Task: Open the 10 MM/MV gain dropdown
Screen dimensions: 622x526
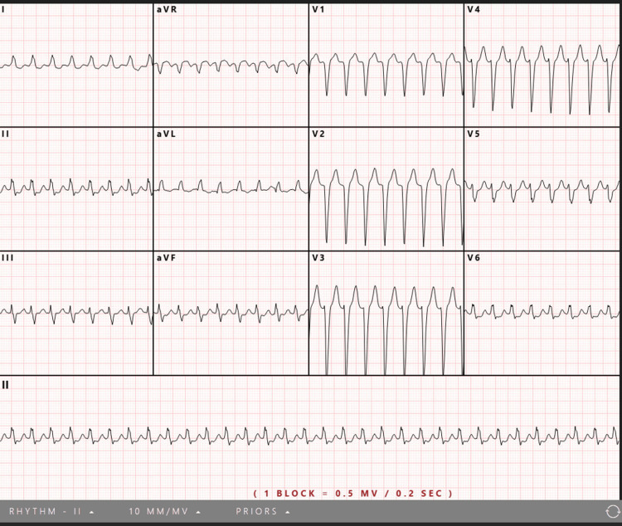Action: pos(164,511)
